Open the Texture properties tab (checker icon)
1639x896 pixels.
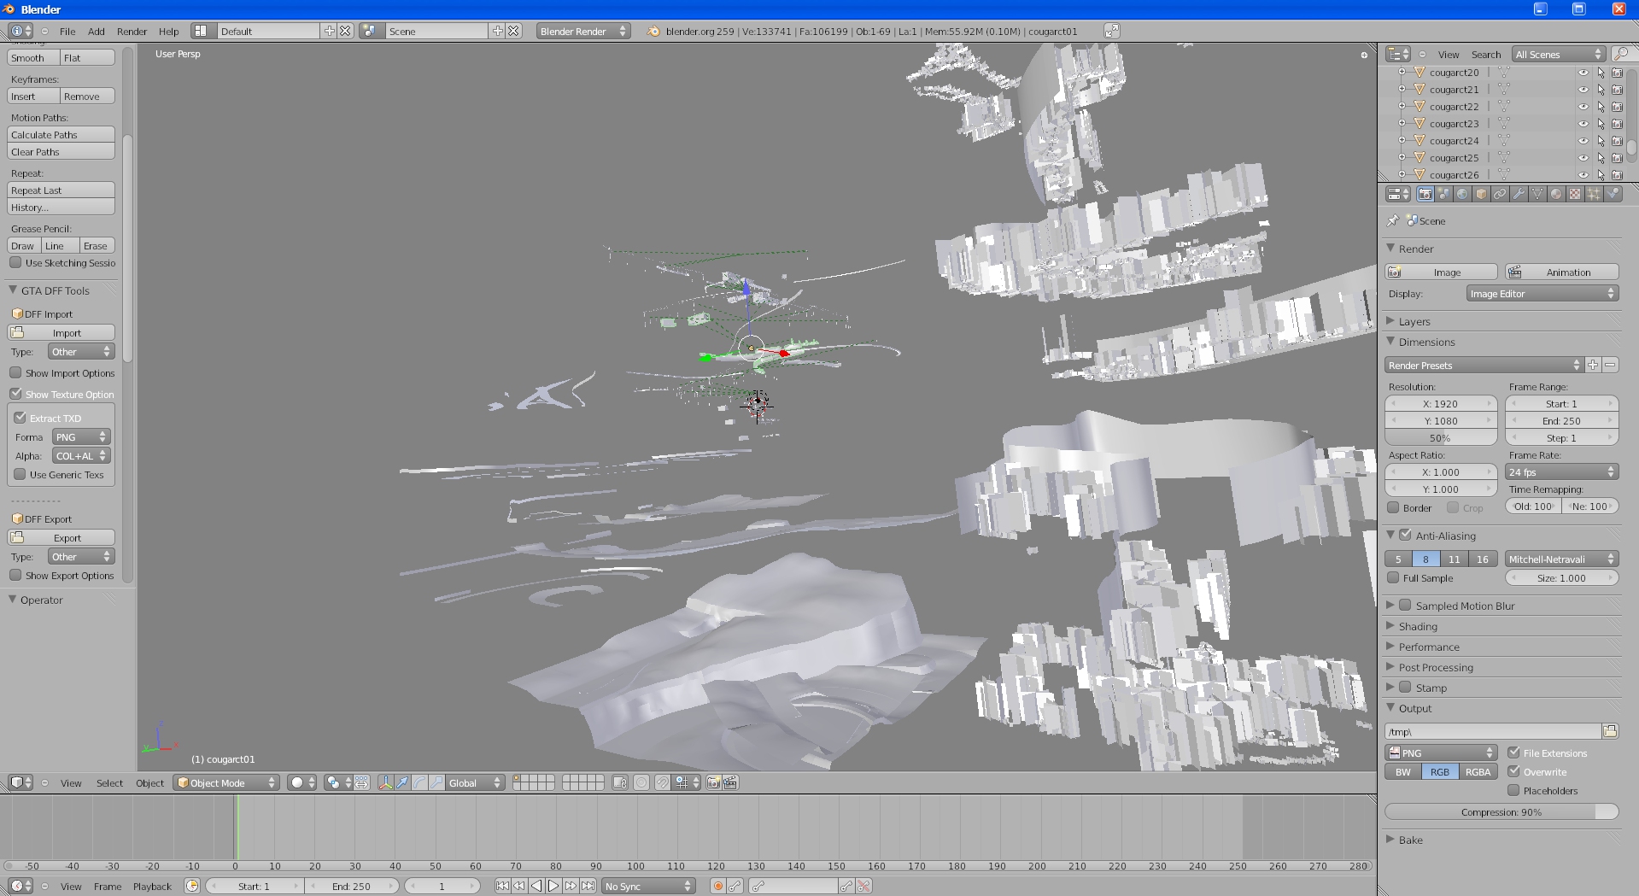tap(1575, 195)
